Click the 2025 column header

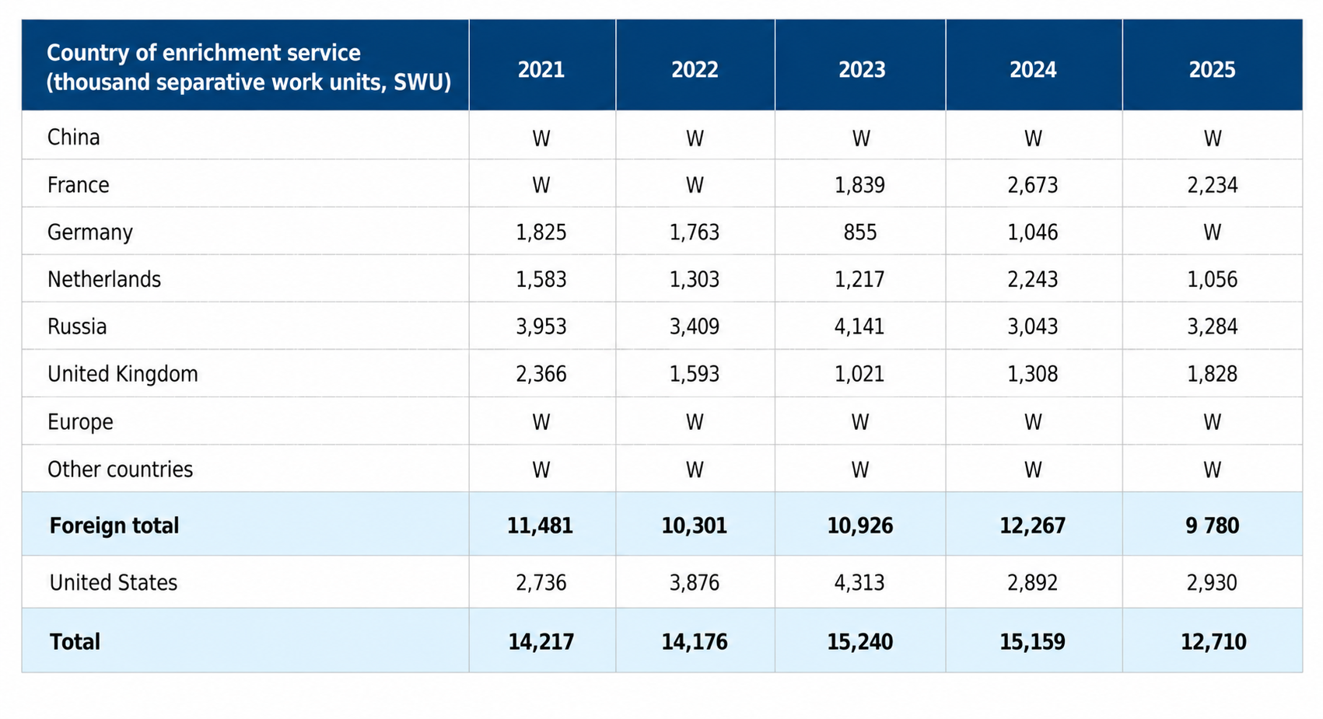pos(1212,70)
